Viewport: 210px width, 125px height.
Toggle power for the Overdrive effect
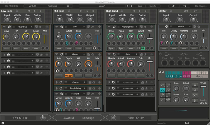[x=9, y=27]
